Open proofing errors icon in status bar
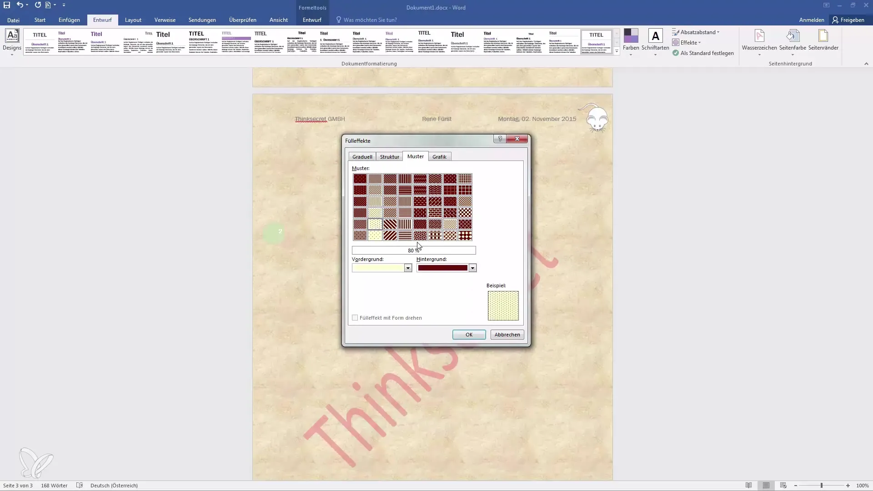This screenshot has height=491, width=873. [x=80, y=486]
